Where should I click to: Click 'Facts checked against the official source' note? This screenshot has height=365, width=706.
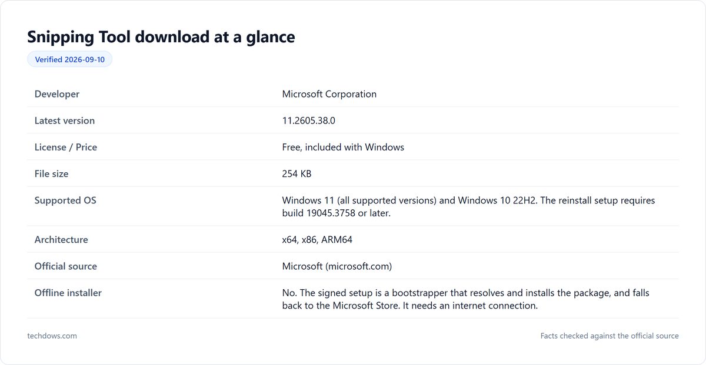(610, 336)
